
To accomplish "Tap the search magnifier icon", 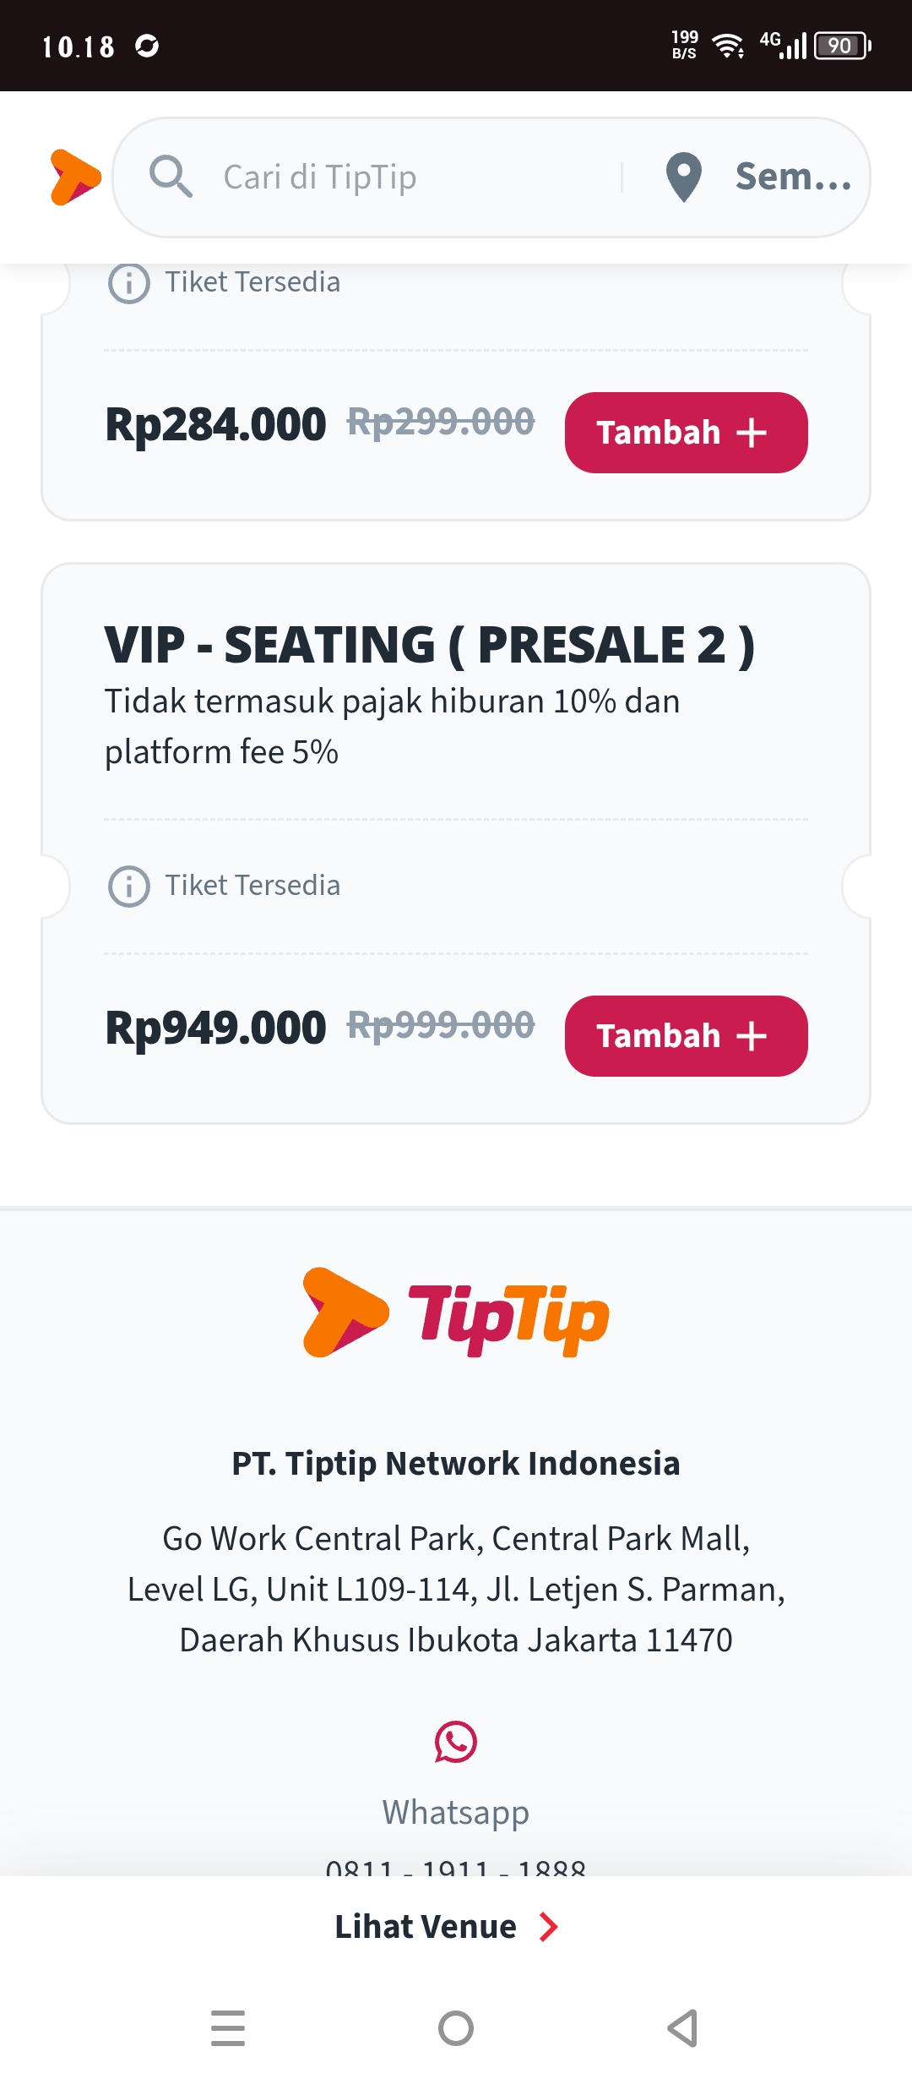I will pyautogui.click(x=171, y=177).
